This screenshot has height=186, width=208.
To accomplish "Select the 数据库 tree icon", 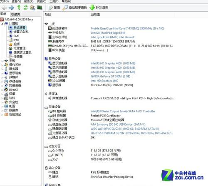I will [6, 111].
